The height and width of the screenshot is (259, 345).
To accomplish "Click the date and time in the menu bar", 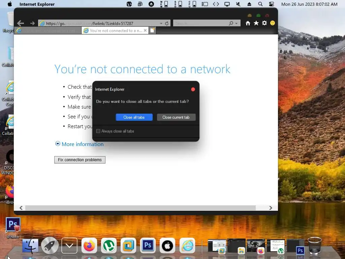I will pos(309,4).
